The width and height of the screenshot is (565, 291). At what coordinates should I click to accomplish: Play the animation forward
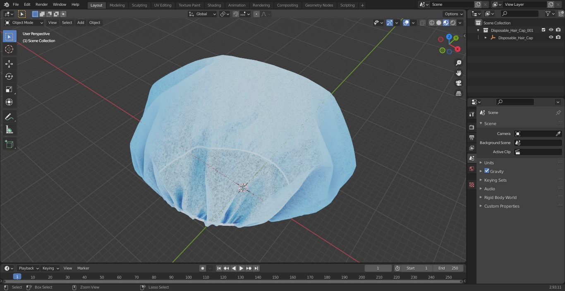pos(242,268)
